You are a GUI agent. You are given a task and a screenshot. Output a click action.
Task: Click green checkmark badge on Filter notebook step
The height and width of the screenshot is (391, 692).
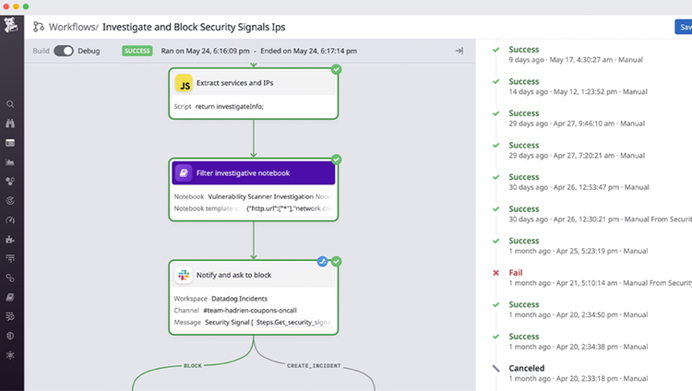tap(336, 160)
